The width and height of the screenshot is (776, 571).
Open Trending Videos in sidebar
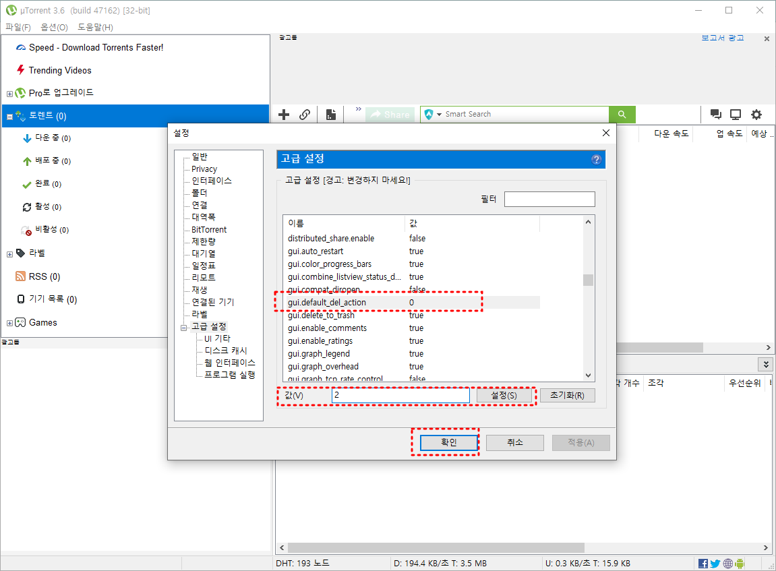coord(60,70)
